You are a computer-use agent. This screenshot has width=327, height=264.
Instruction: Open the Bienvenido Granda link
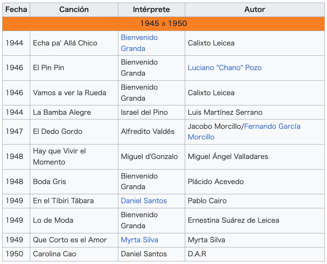pos(139,43)
